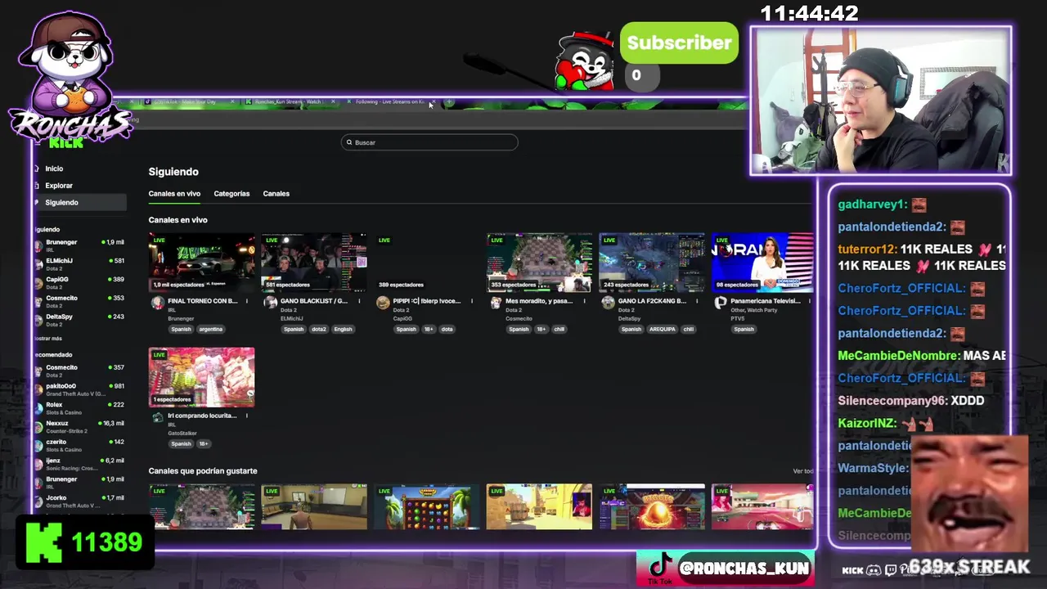
Task: Open Rolex recommended channel
Action: (79, 407)
